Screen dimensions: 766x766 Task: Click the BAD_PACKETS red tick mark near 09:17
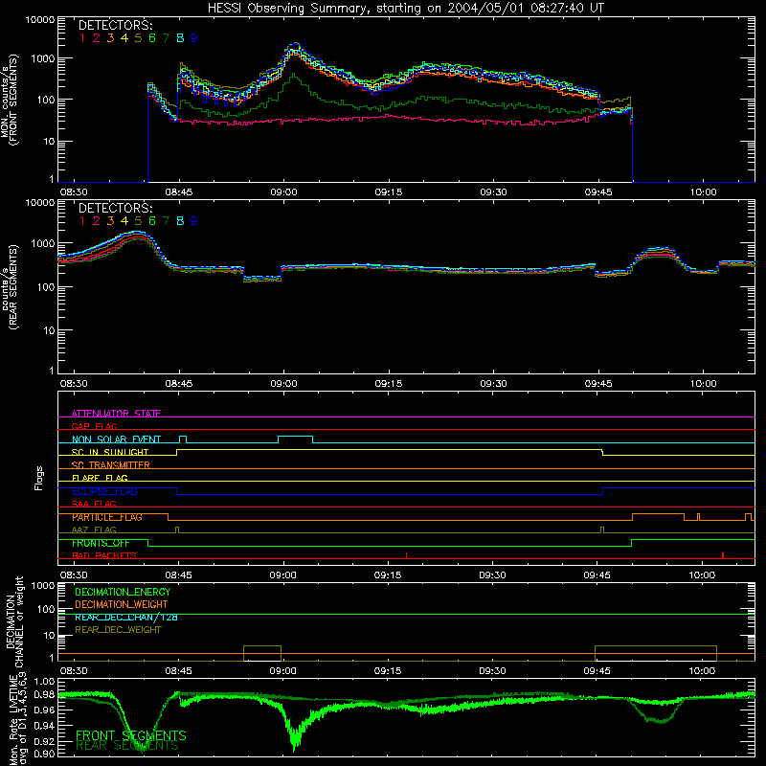[406, 555]
